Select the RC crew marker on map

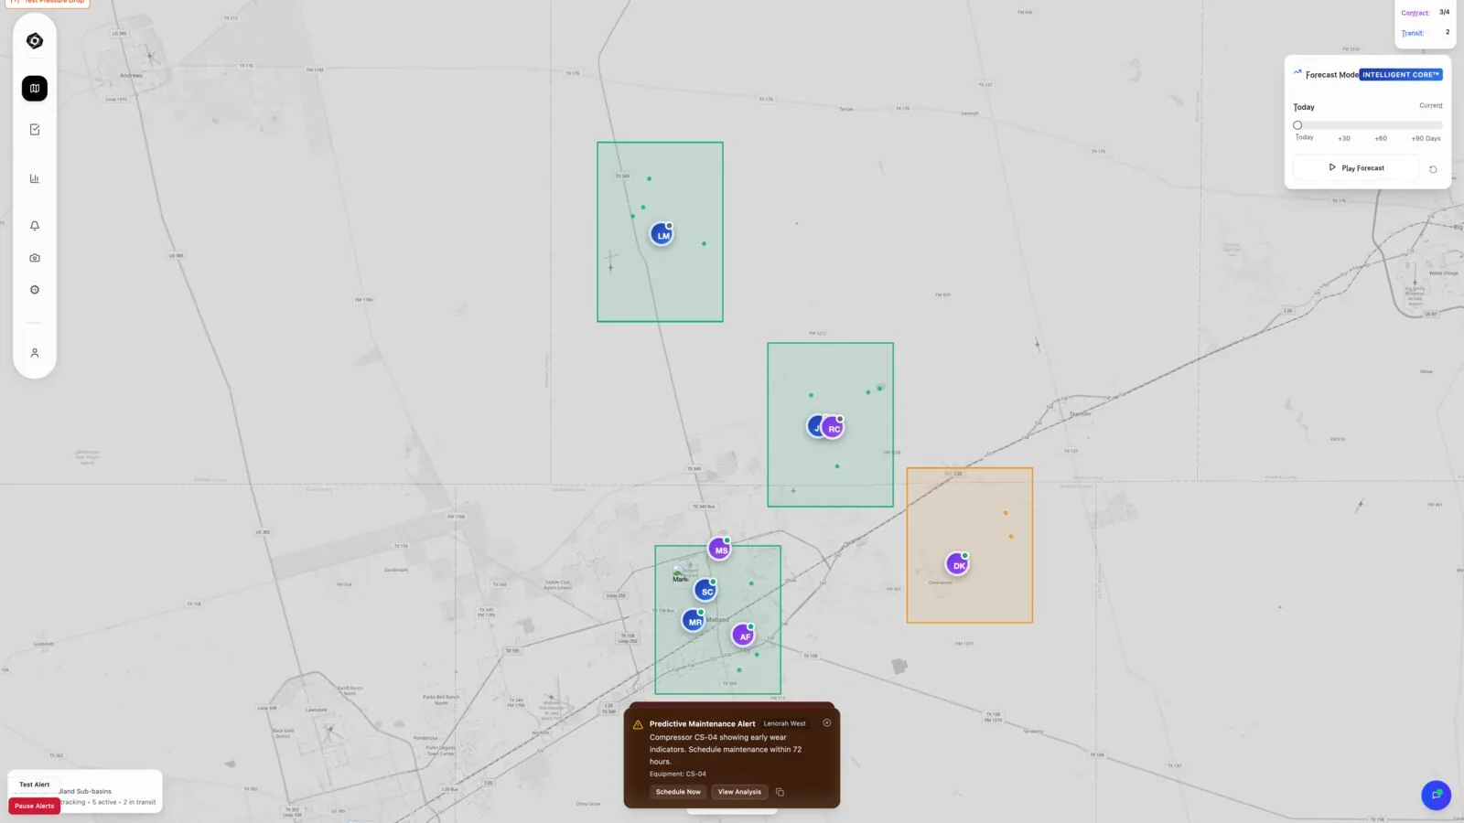tap(833, 428)
